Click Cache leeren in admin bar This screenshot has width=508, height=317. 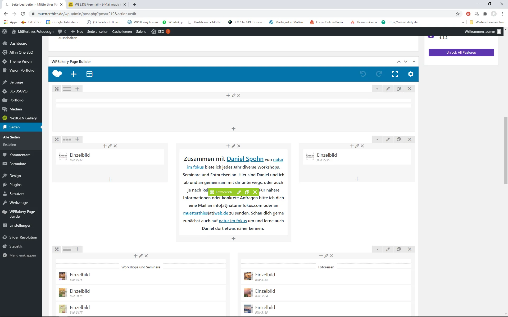[x=122, y=31]
